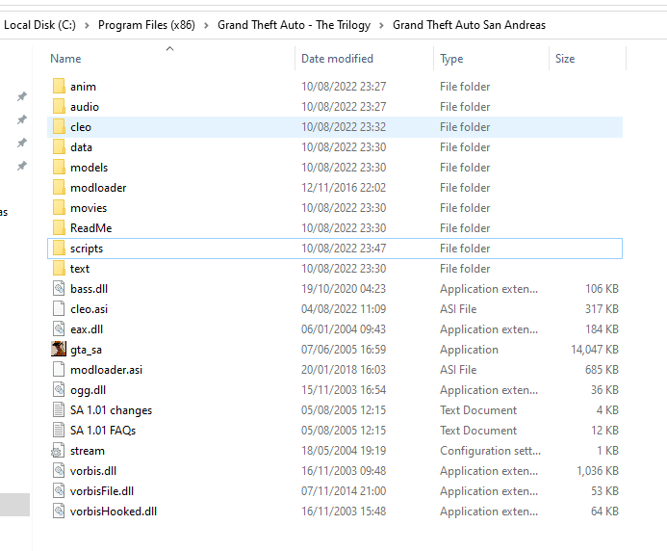Toggle sort arrow above Name column
Image resolution: width=667 pixels, height=551 pixels.
point(169,48)
